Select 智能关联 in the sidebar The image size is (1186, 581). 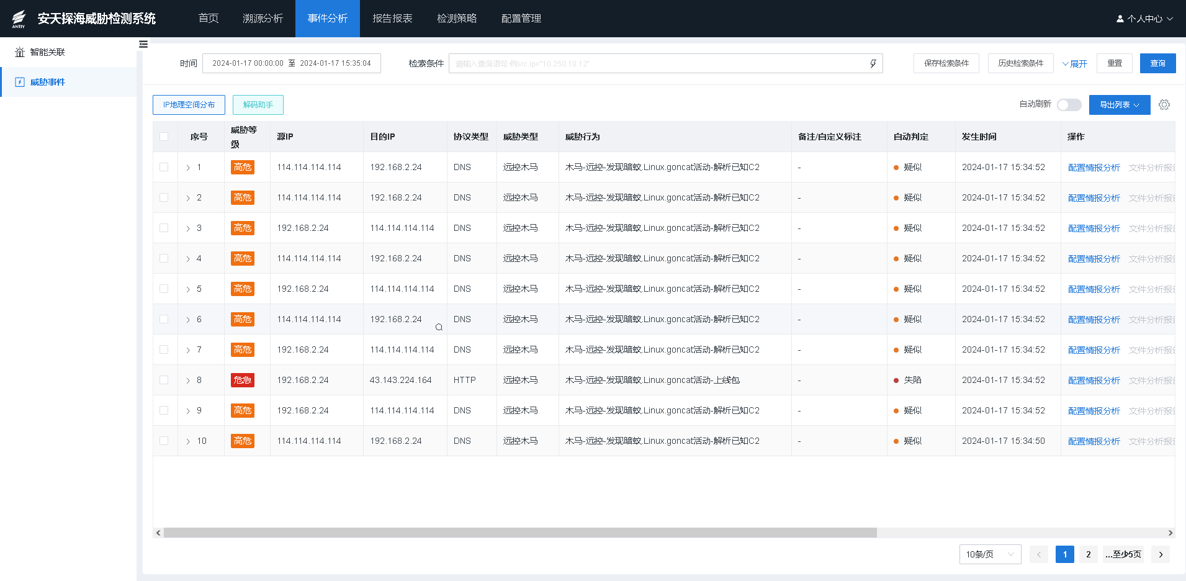click(x=68, y=52)
